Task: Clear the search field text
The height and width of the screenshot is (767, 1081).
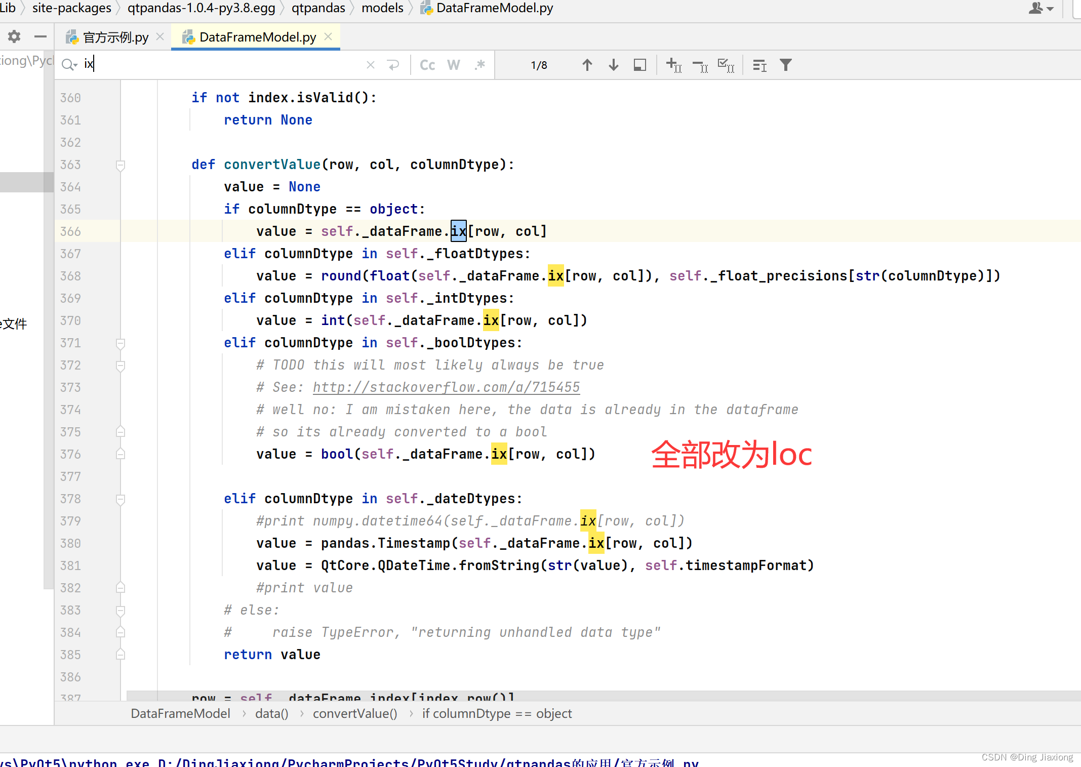Action: click(x=371, y=65)
